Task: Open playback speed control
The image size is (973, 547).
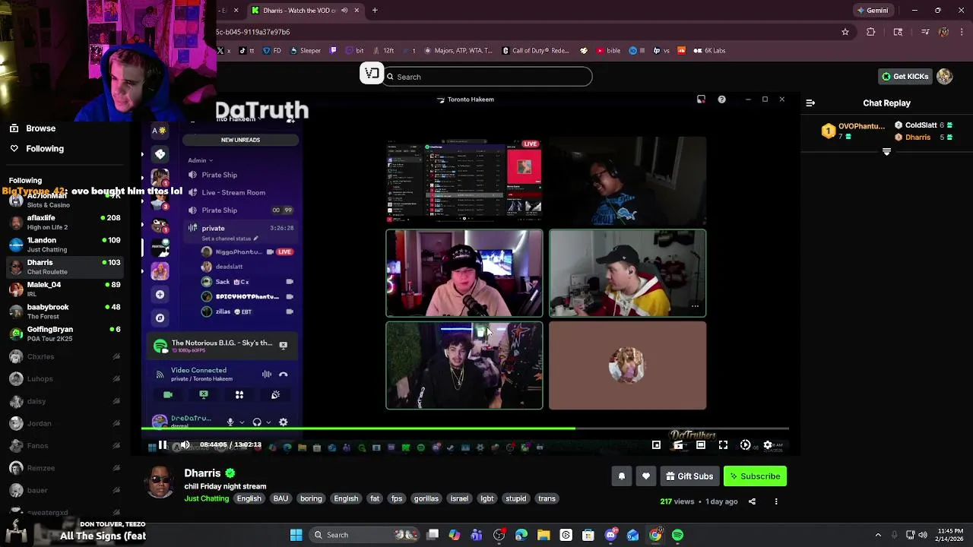Action: coord(745,445)
